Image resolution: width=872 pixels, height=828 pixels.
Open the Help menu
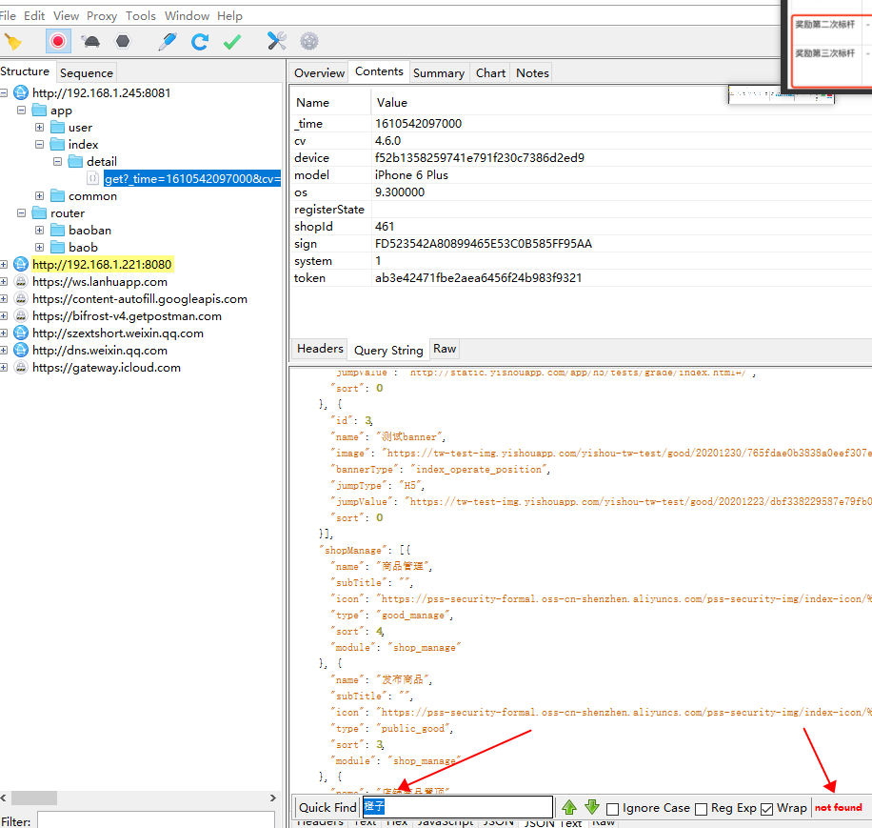point(229,16)
